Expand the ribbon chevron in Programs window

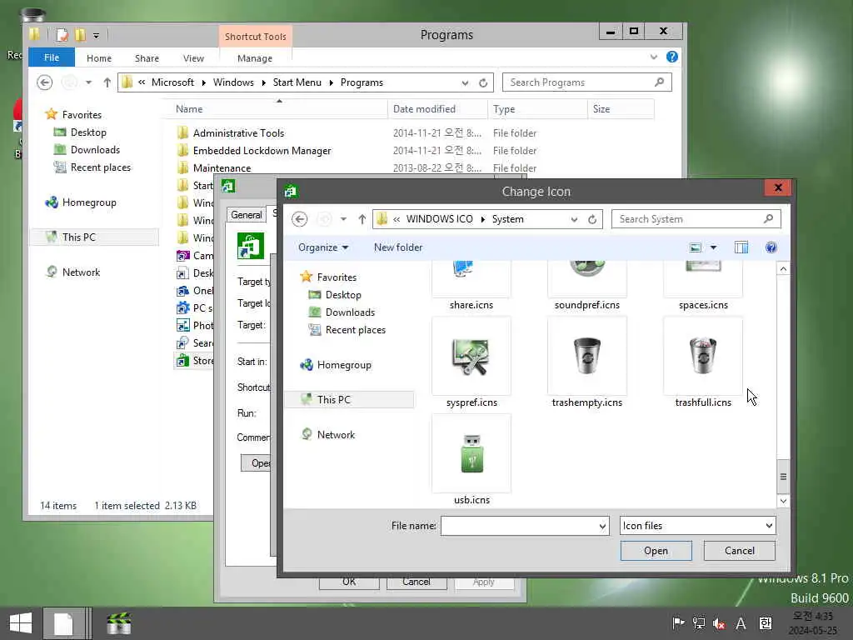tap(653, 57)
